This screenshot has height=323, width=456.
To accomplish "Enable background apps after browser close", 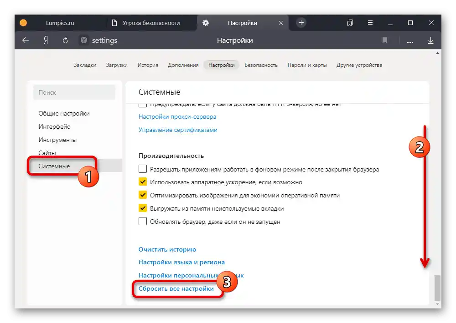I will (143, 168).
